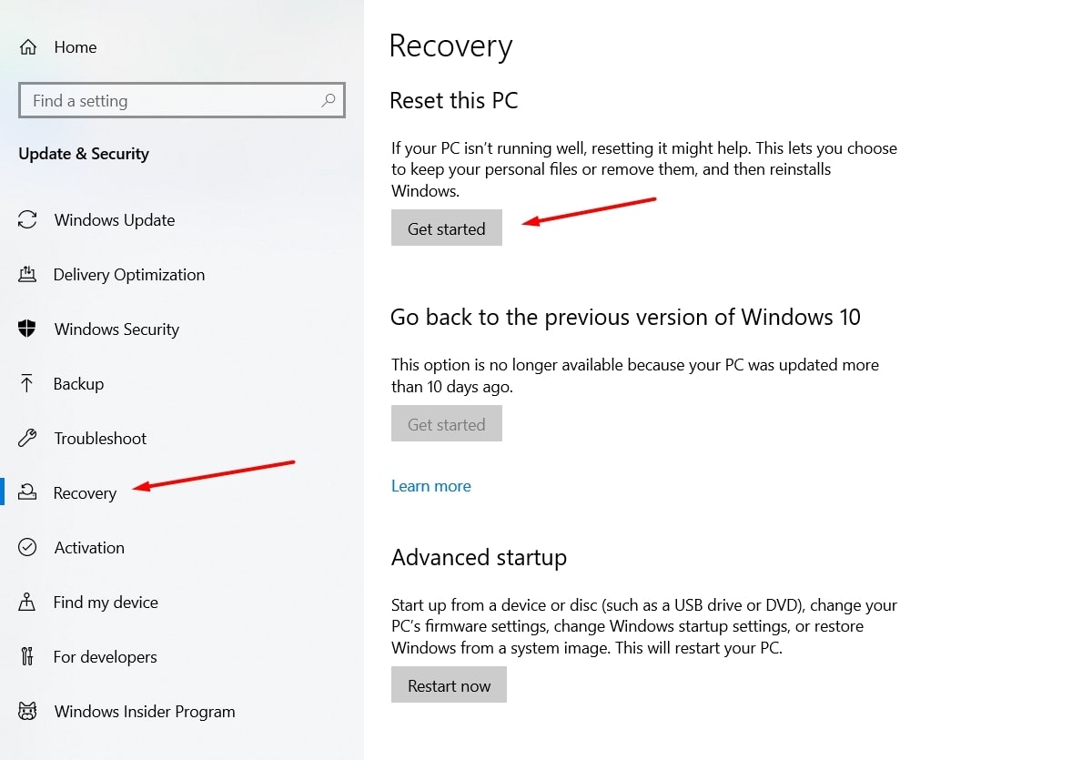Click the Home house icon
This screenshot has width=1082, height=760.
[28, 47]
